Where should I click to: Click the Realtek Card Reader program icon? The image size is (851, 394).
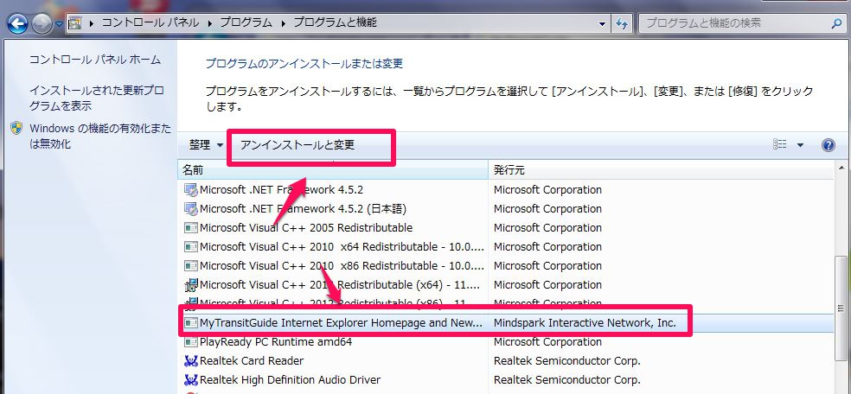coord(191,361)
